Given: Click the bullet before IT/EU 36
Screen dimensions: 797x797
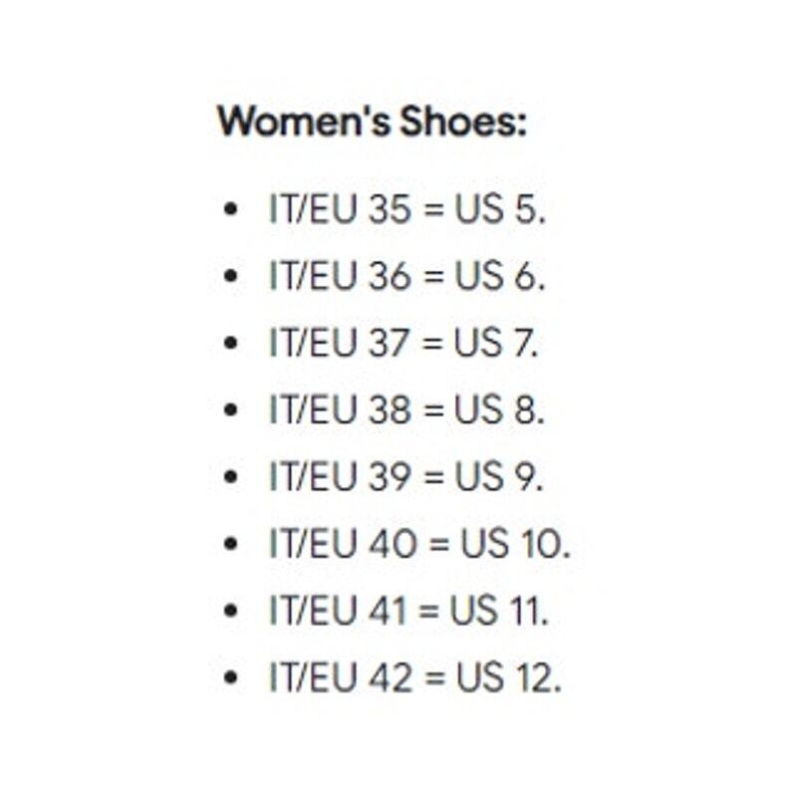Looking at the screenshot, I should [230, 276].
